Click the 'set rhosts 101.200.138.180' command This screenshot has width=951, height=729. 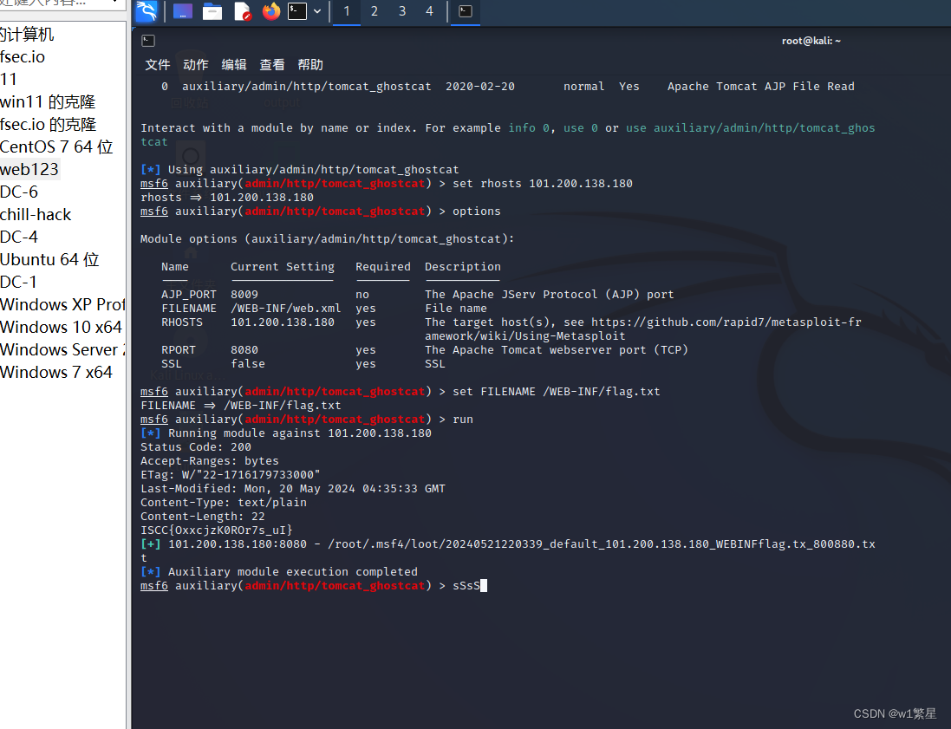click(x=542, y=183)
